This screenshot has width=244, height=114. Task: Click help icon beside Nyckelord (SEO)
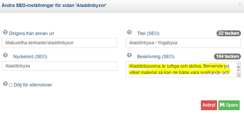(x=5, y=55)
